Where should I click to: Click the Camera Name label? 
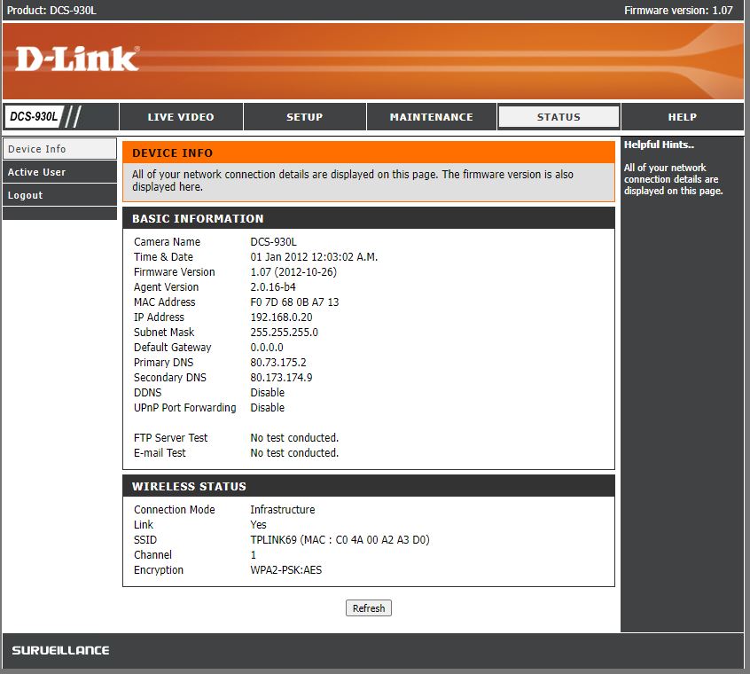[x=167, y=241]
